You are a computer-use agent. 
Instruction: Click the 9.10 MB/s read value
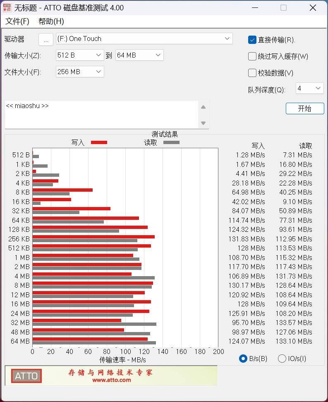click(x=297, y=202)
